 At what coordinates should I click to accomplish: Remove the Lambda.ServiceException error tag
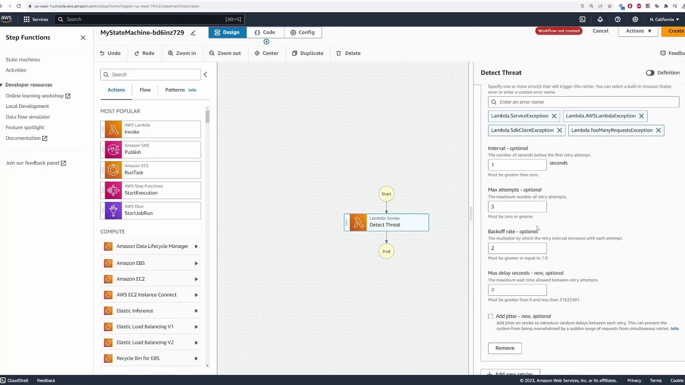(554, 116)
